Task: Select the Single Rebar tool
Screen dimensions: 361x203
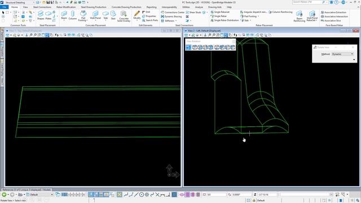Action: (x=218, y=16)
